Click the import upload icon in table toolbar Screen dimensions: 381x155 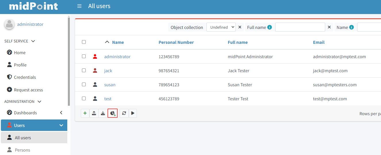(94, 113)
